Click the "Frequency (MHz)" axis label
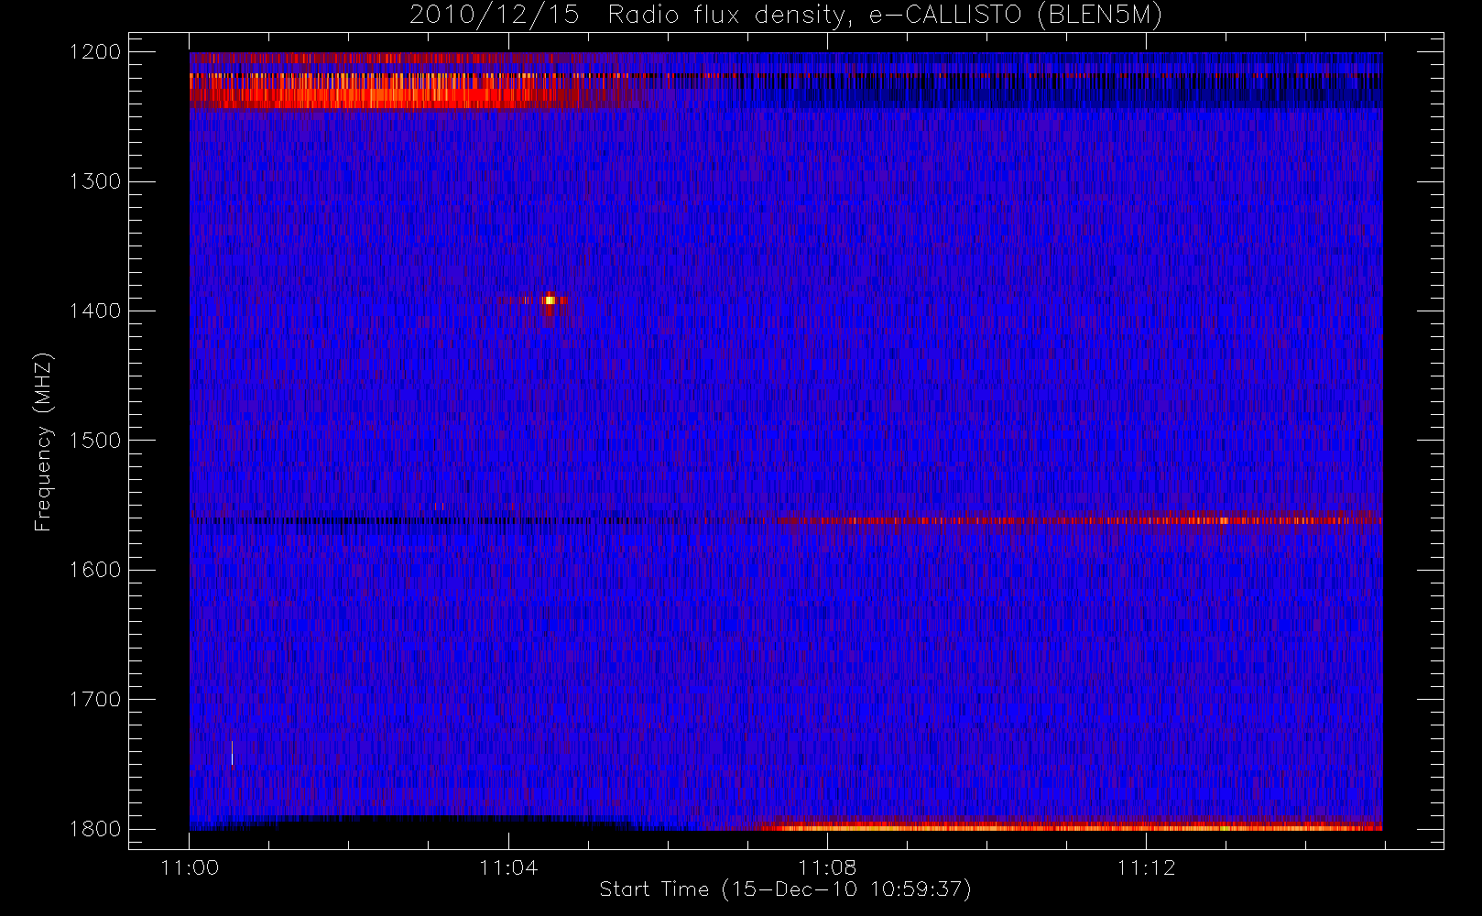Image resolution: width=1482 pixels, height=916 pixels. pos(42,442)
